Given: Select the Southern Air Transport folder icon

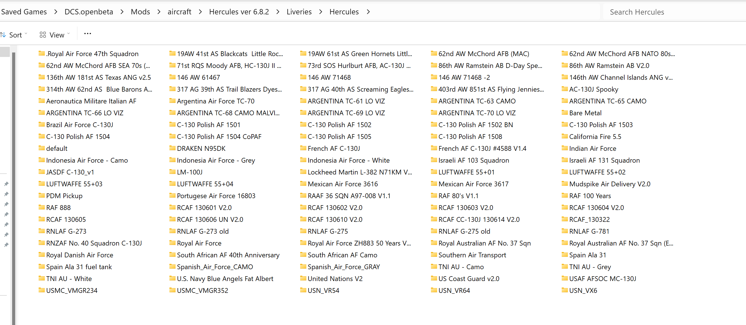Looking at the screenshot, I should click(x=434, y=255).
